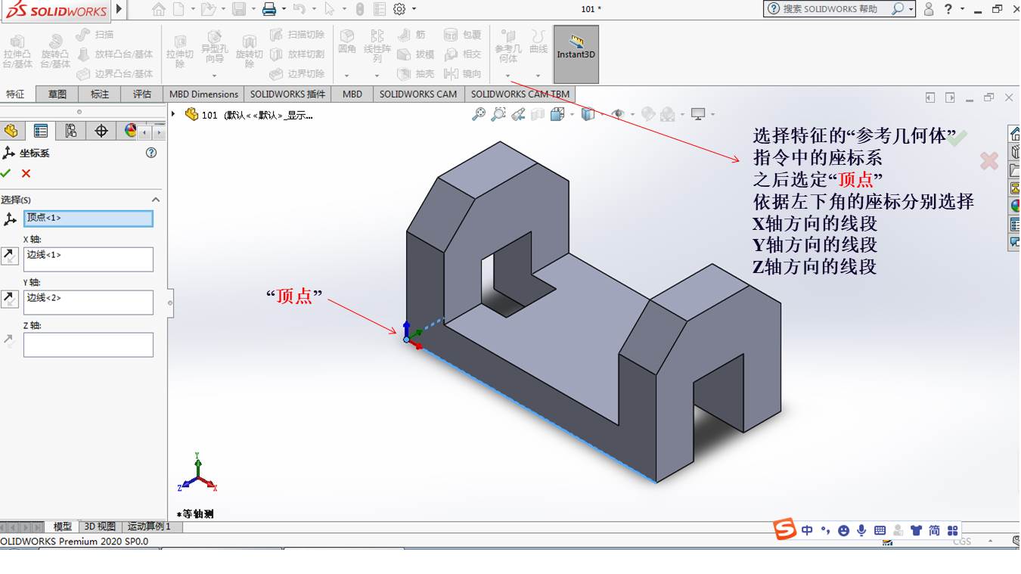
Task: Open the 模型 bottom tab
Action: (62, 526)
